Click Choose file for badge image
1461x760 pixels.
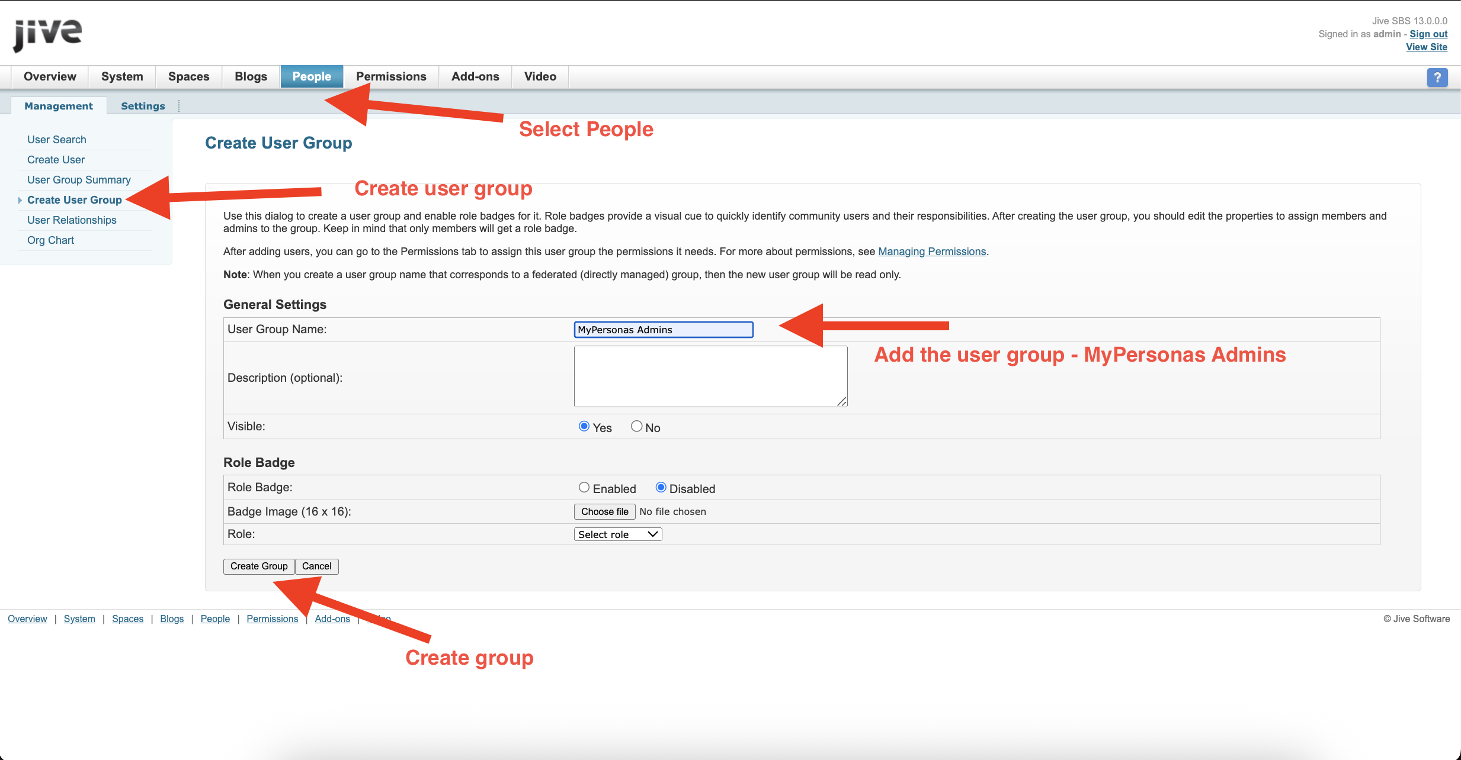pos(604,511)
